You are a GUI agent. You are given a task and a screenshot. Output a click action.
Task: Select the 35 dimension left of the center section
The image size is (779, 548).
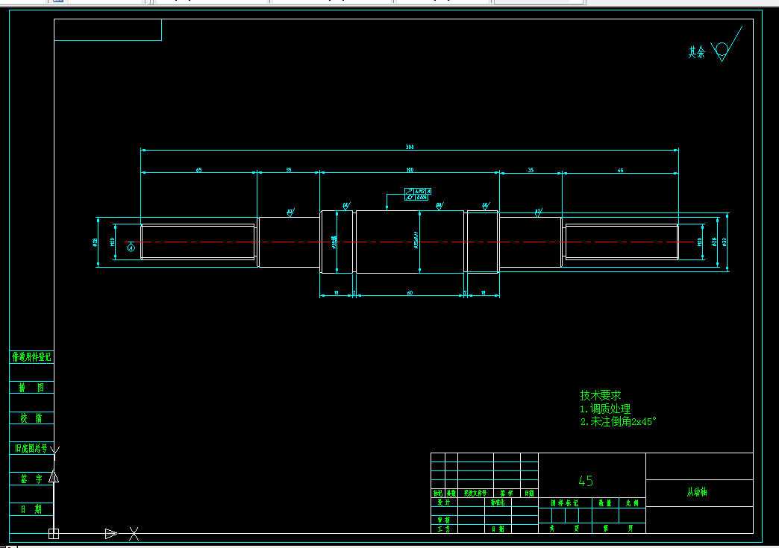[x=289, y=170]
